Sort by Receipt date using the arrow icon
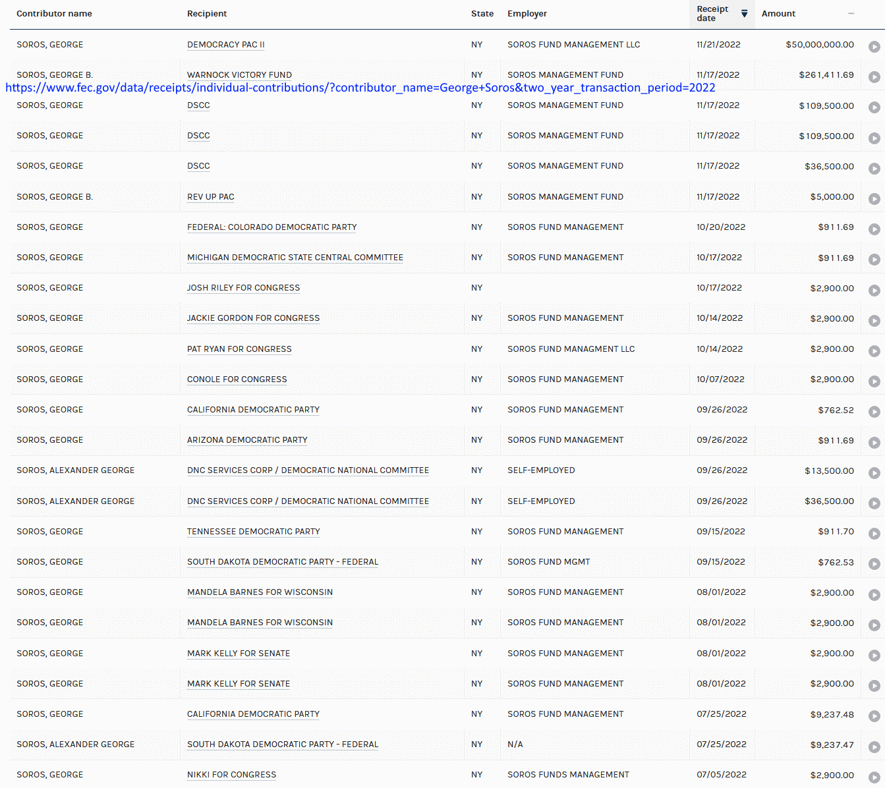The height and width of the screenshot is (788, 885). point(744,14)
